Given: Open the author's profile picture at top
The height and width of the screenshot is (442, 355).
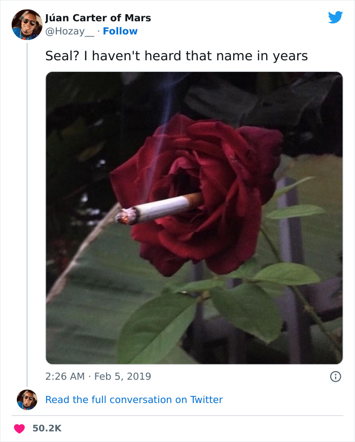Looking at the screenshot, I should [x=26, y=24].
